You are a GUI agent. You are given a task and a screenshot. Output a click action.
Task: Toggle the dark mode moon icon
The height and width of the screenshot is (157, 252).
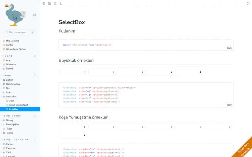60,4
